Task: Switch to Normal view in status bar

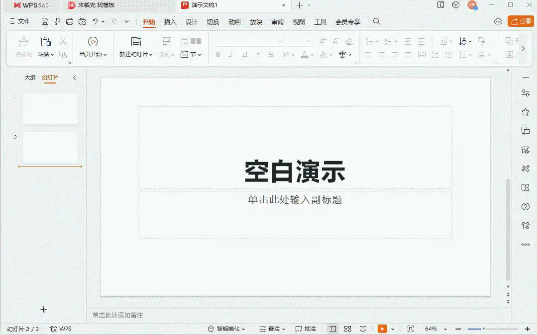Action: 332,329
